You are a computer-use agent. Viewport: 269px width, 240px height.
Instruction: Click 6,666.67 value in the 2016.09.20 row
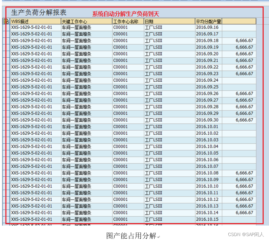[x=244, y=54]
